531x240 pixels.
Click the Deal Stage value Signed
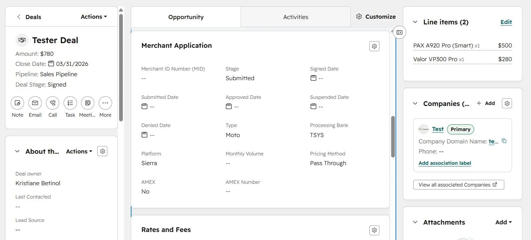(x=57, y=85)
